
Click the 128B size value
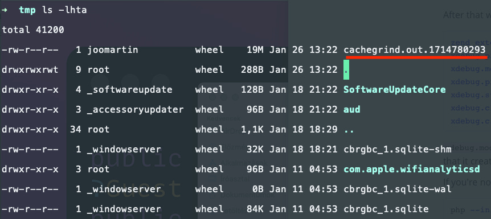click(x=252, y=89)
